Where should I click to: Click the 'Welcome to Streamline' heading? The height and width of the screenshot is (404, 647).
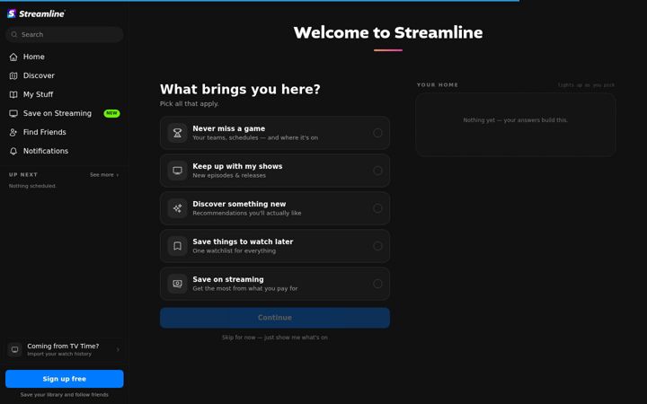point(388,32)
